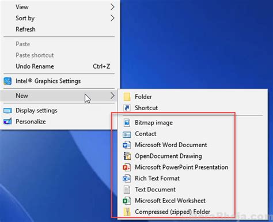Click the Bitmap image icon
The height and width of the screenshot is (222, 273).
pyautogui.click(x=127, y=123)
